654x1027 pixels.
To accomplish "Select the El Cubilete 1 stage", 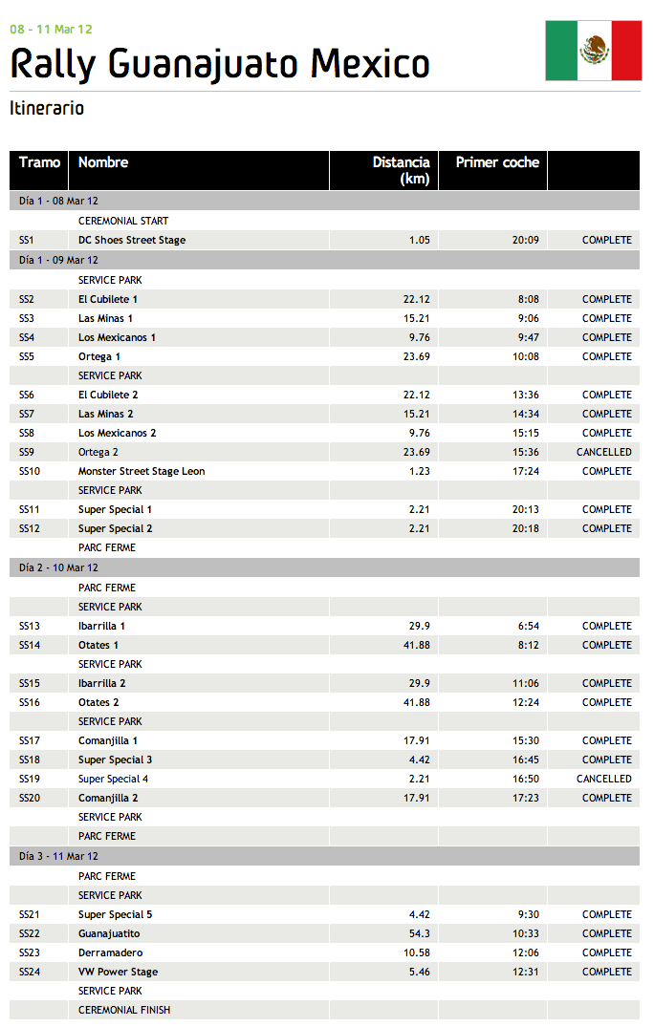I will point(108,299).
